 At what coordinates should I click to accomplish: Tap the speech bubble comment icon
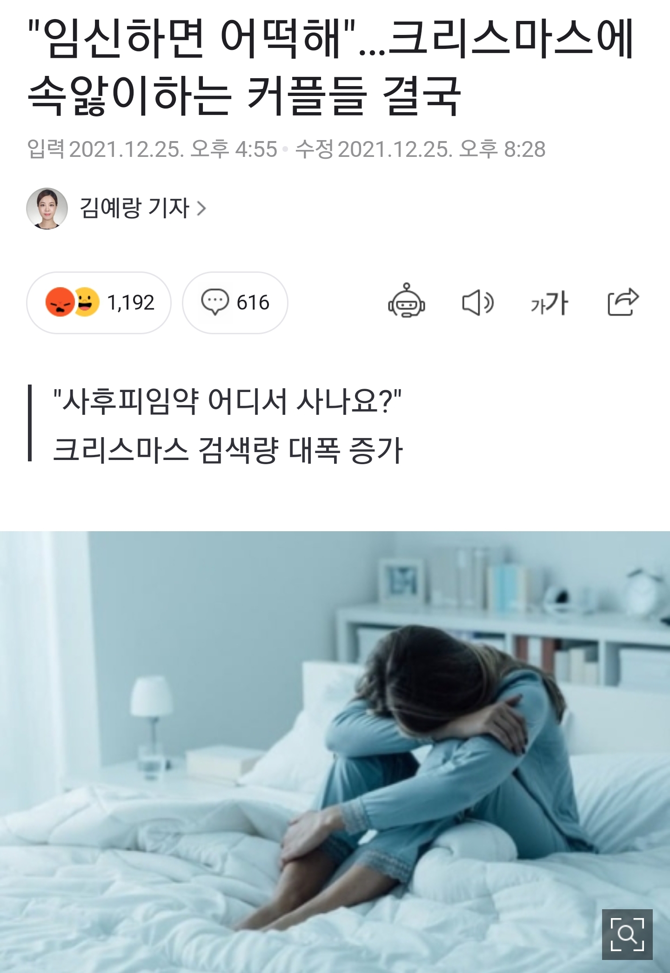coord(215,302)
